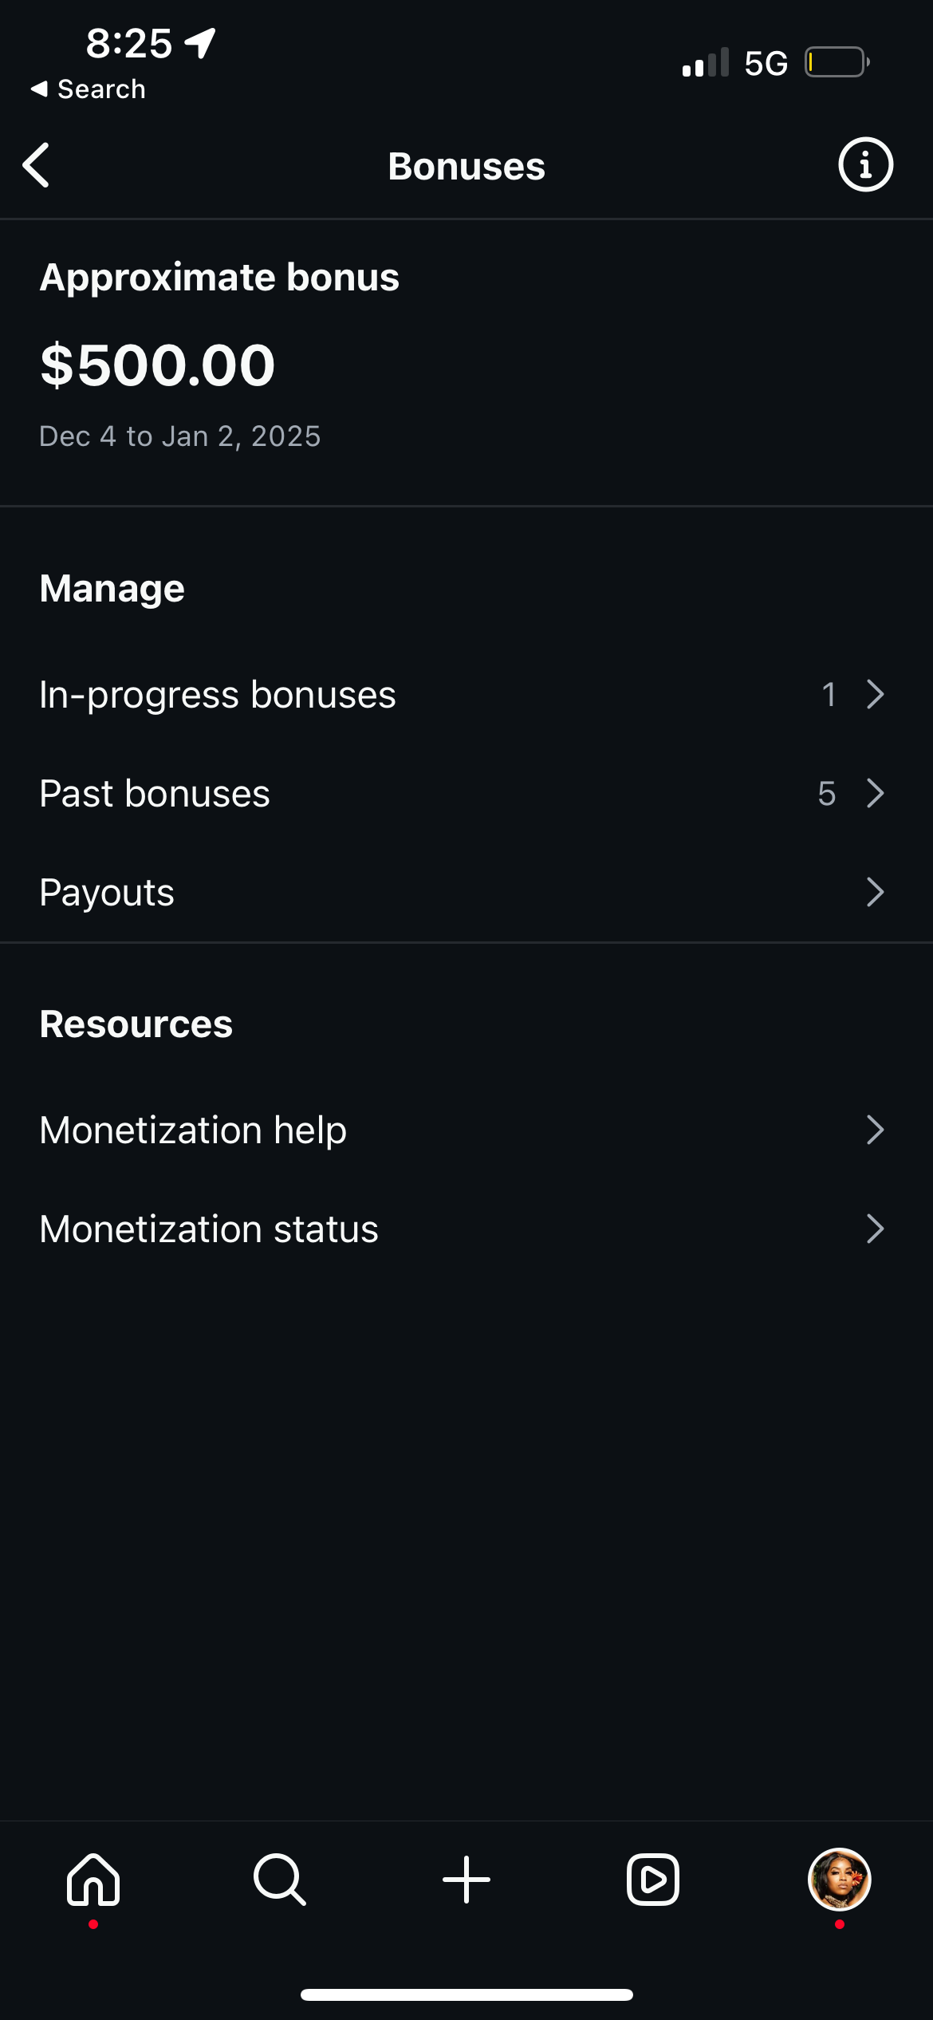Return to Search via status bar link
Screen dimensions: 933x2020
point(89,89)
